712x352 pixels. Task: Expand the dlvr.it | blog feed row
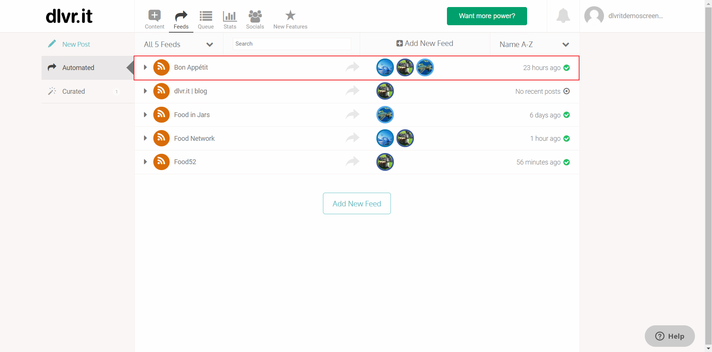145,91
